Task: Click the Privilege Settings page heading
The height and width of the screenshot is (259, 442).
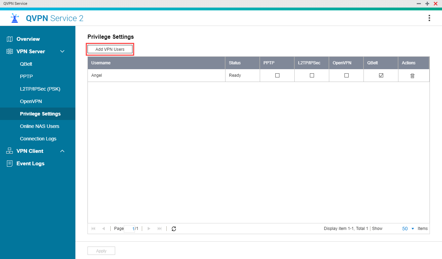Action: 111,37
